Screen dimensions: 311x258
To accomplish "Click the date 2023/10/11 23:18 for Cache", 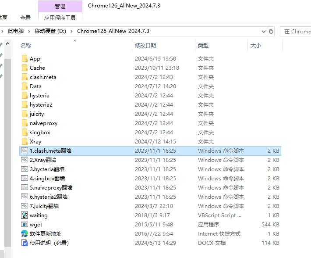I will [157, 68].
